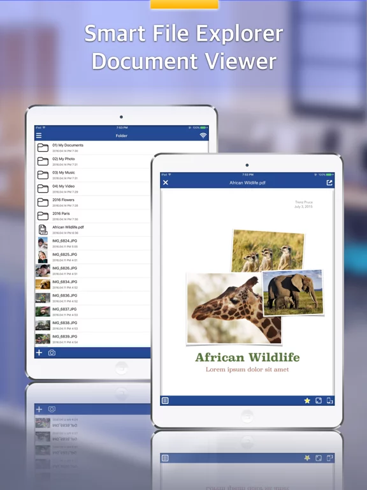Tap the plus add icon in bottom bar
Image resolution: width=367 pixels, height=490 pixels.
[x=39, y=352]
